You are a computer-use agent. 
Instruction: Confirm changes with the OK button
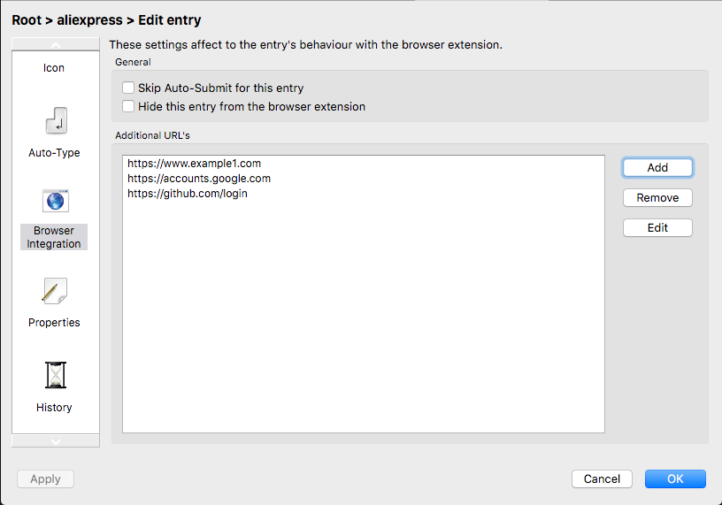coord(675,478)
